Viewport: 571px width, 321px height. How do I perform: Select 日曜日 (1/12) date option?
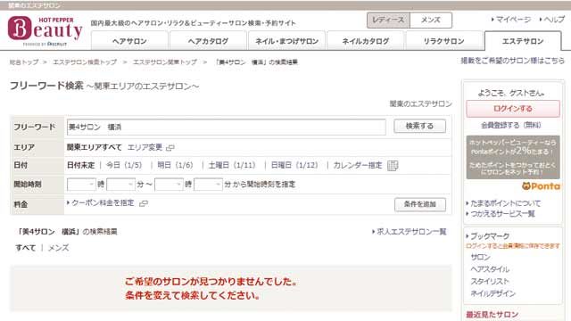pyautogui.click(x=294, y=165)
